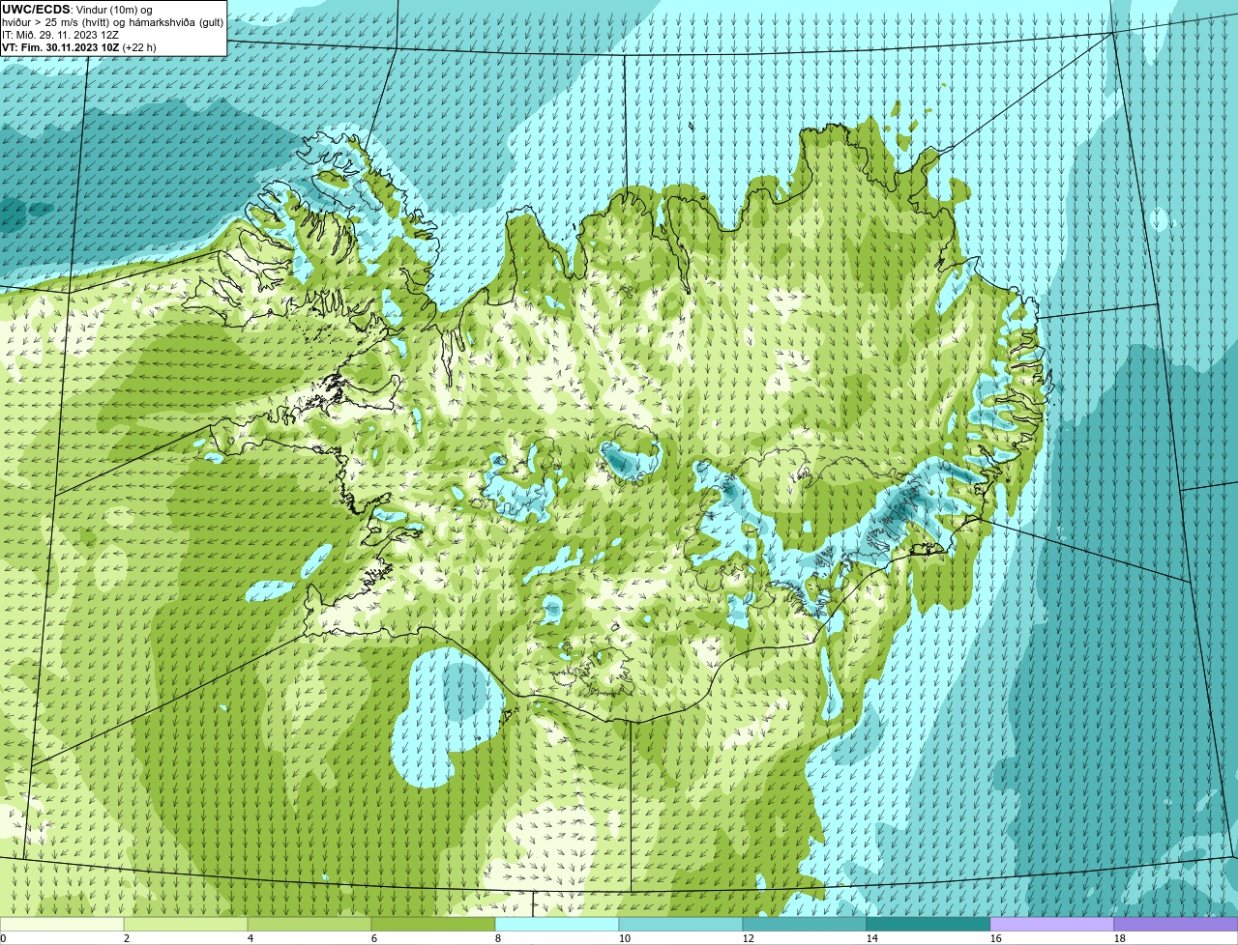The image size is (1238, 945).
Task: Click the 12–14 m/s teal legend swatch
Action: [805, 924]
